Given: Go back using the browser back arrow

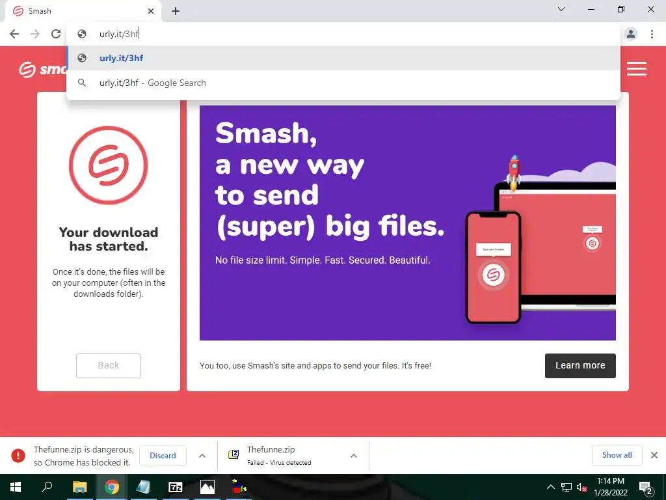Looking at the screenshot, I should click(14, 34).
